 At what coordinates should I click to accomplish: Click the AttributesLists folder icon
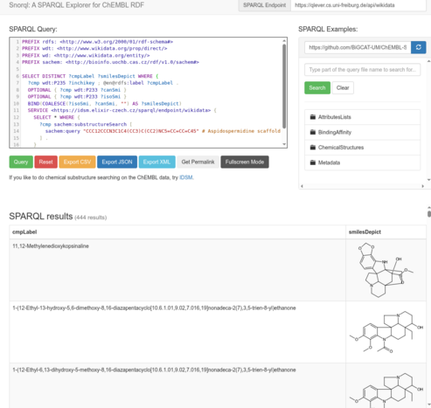pyautogui.click(x=313, y=117)
